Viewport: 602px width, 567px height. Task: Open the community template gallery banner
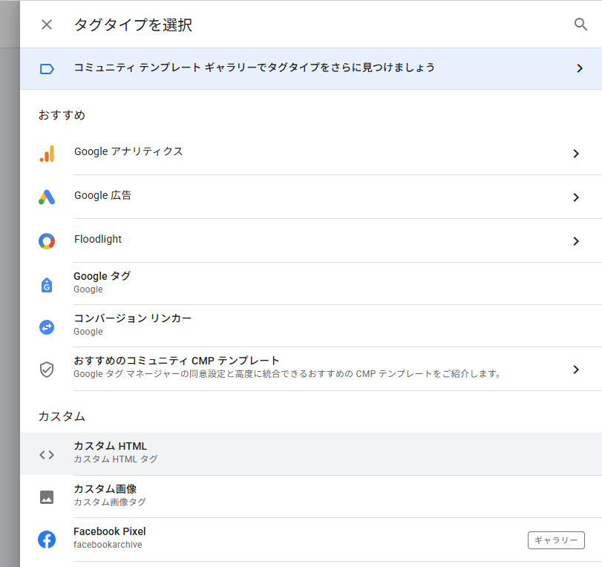(x=312, y=68)
